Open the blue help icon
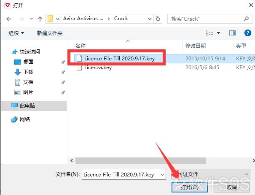 248,33
